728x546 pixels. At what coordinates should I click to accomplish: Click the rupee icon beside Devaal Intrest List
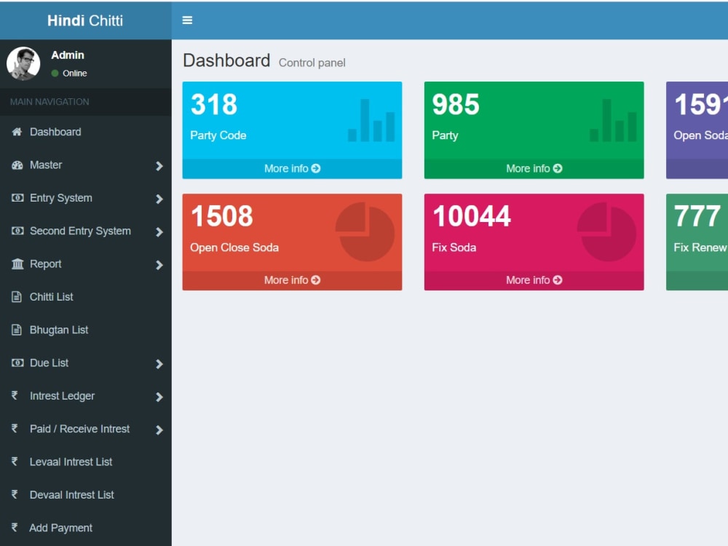15,494
